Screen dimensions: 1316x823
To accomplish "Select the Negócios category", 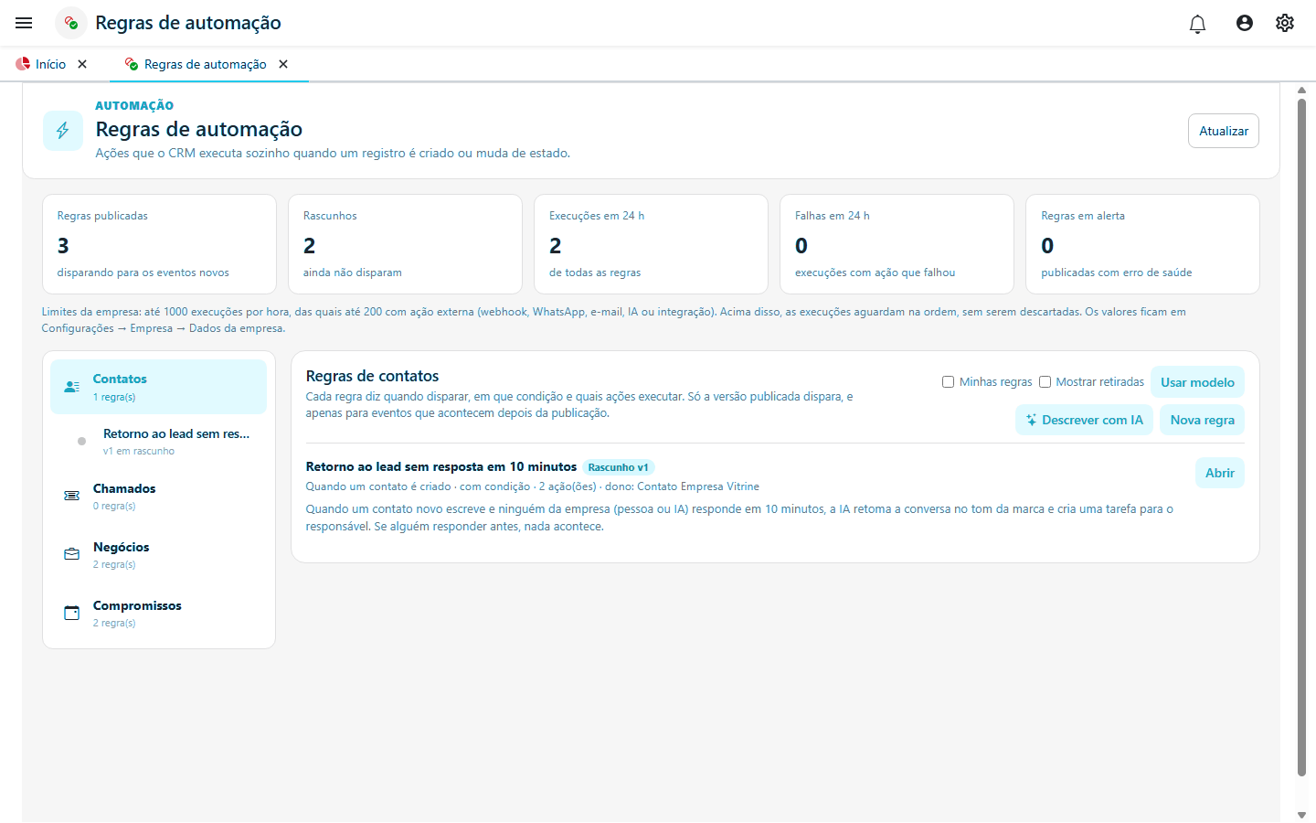I will coord(158,554).
